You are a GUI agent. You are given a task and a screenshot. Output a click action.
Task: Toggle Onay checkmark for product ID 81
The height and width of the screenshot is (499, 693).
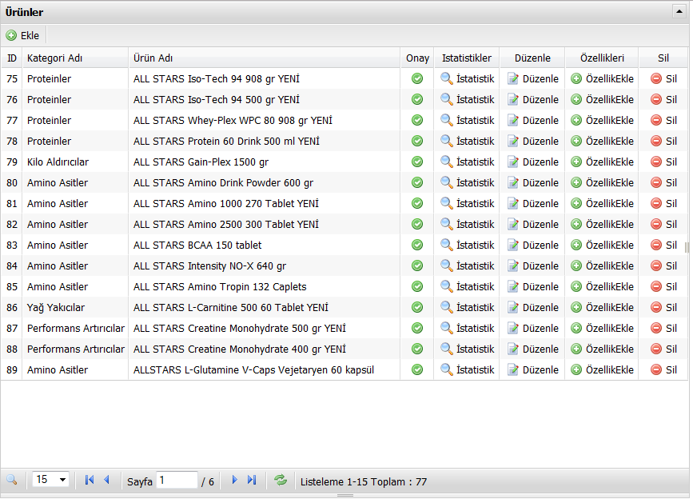point(417,203)
